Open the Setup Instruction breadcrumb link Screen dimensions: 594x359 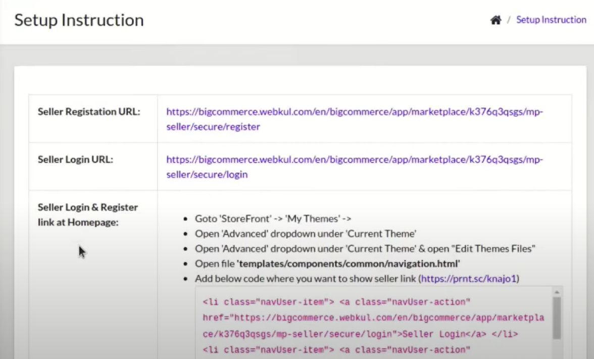551,20
